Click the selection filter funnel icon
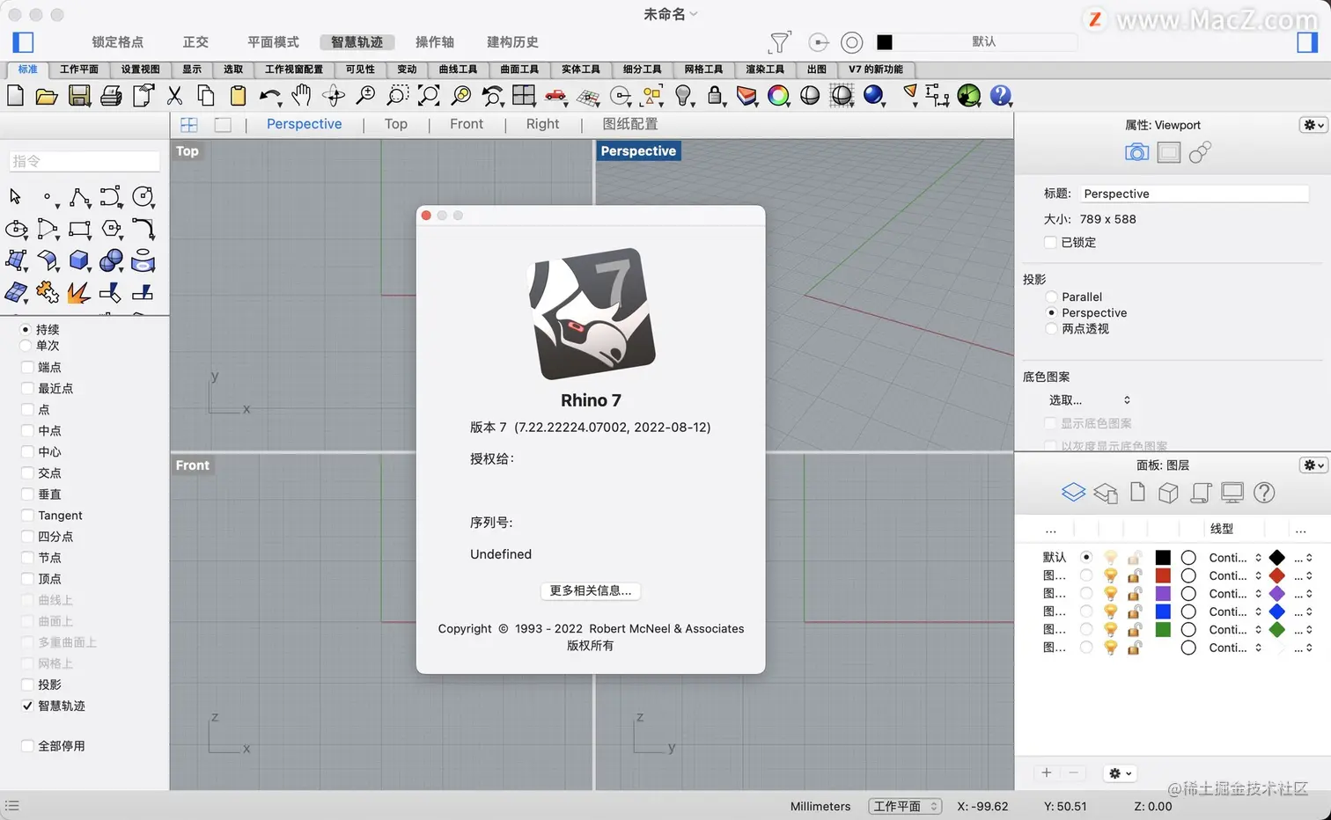Image resolution: width=1331 pixels, height=820 pixels. 780,41
